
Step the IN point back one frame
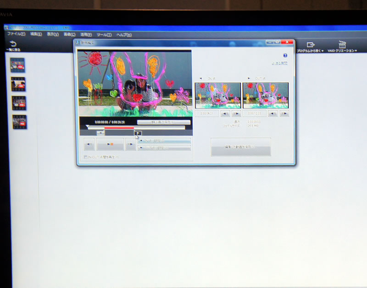225,113
